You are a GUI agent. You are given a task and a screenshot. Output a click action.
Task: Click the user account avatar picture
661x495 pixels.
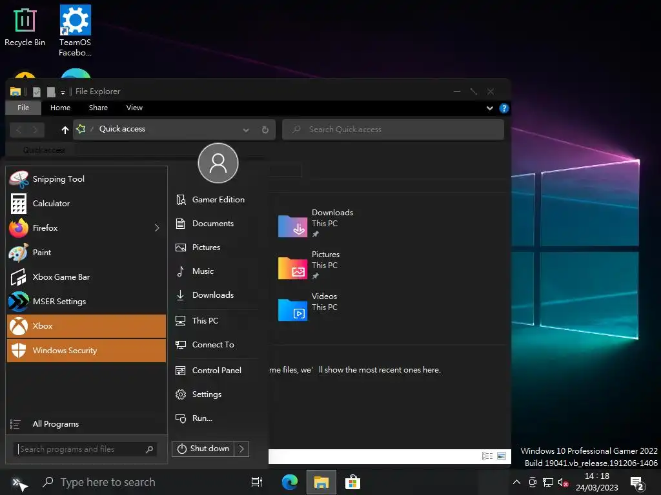point(218,163)
